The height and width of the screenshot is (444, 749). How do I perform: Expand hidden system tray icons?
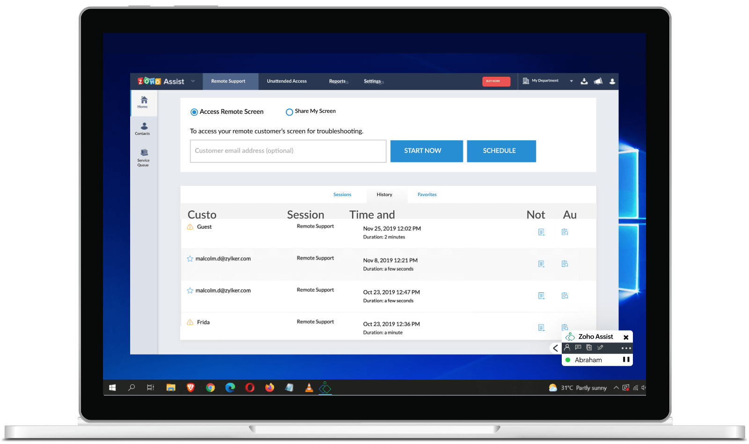(x=616, y=387)
